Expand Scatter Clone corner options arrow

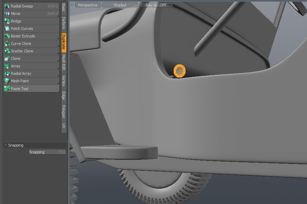point(58,53)
